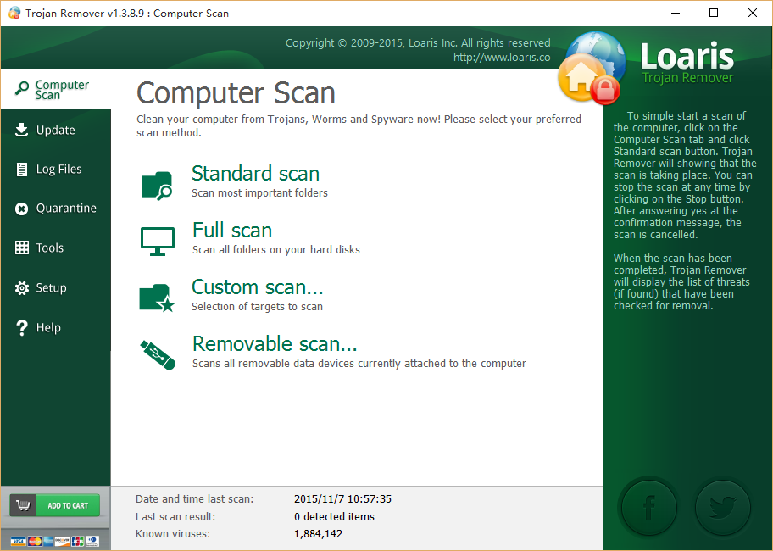This screenshot has width=773, height=551.
Task: Start the Removable scan
Action: click(275, 344)
